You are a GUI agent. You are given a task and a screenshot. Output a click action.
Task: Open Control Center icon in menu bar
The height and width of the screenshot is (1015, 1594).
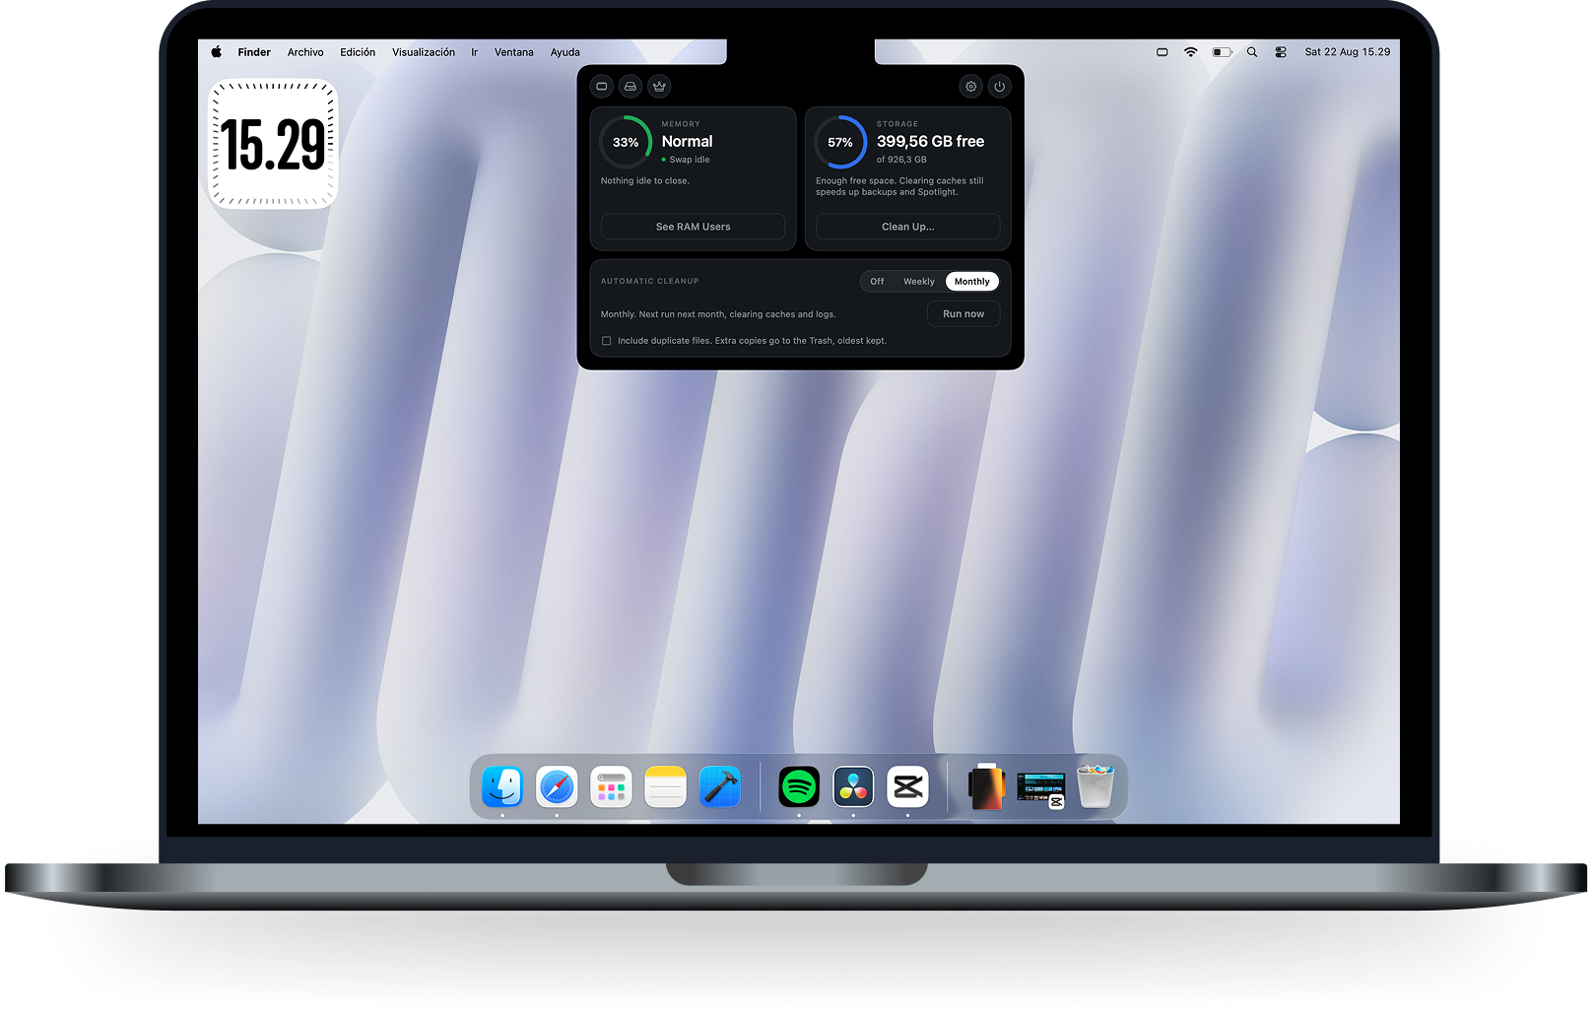[x=1281, y=52]
